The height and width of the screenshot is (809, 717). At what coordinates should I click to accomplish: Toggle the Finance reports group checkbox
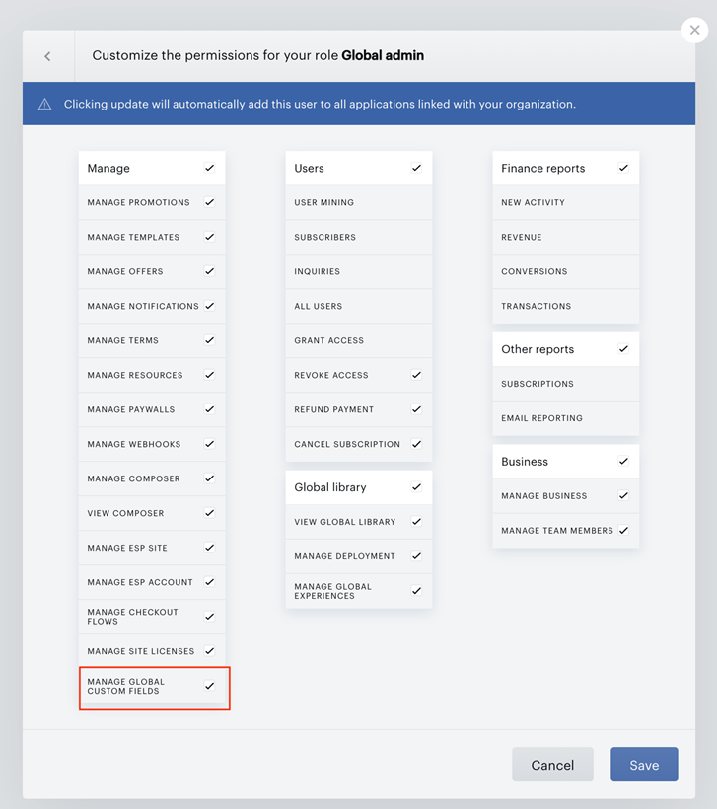point(623,168)
